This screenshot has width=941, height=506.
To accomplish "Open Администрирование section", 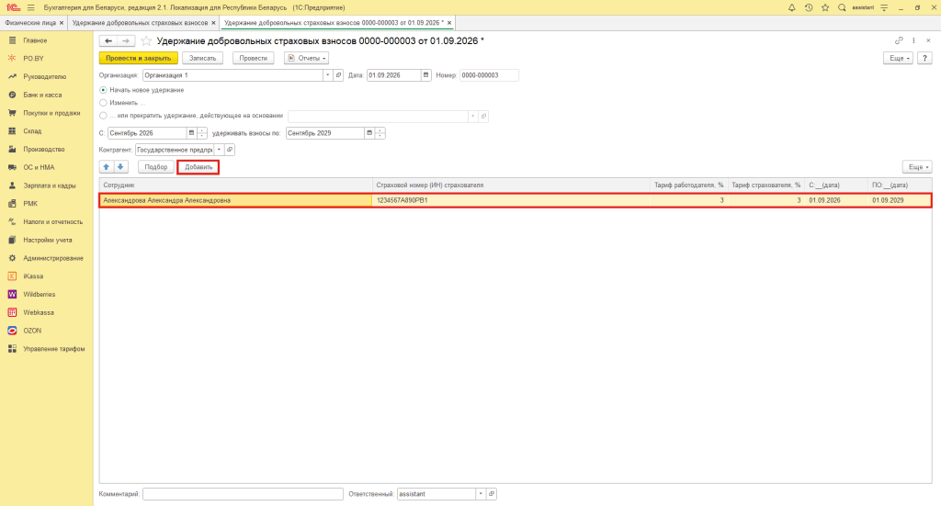I will point(52,258).
